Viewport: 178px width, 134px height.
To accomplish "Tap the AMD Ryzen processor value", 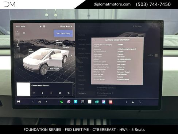I will point(121,64).
